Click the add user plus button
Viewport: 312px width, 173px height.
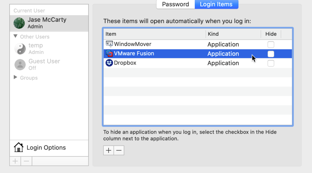click(x=15, y=161)
